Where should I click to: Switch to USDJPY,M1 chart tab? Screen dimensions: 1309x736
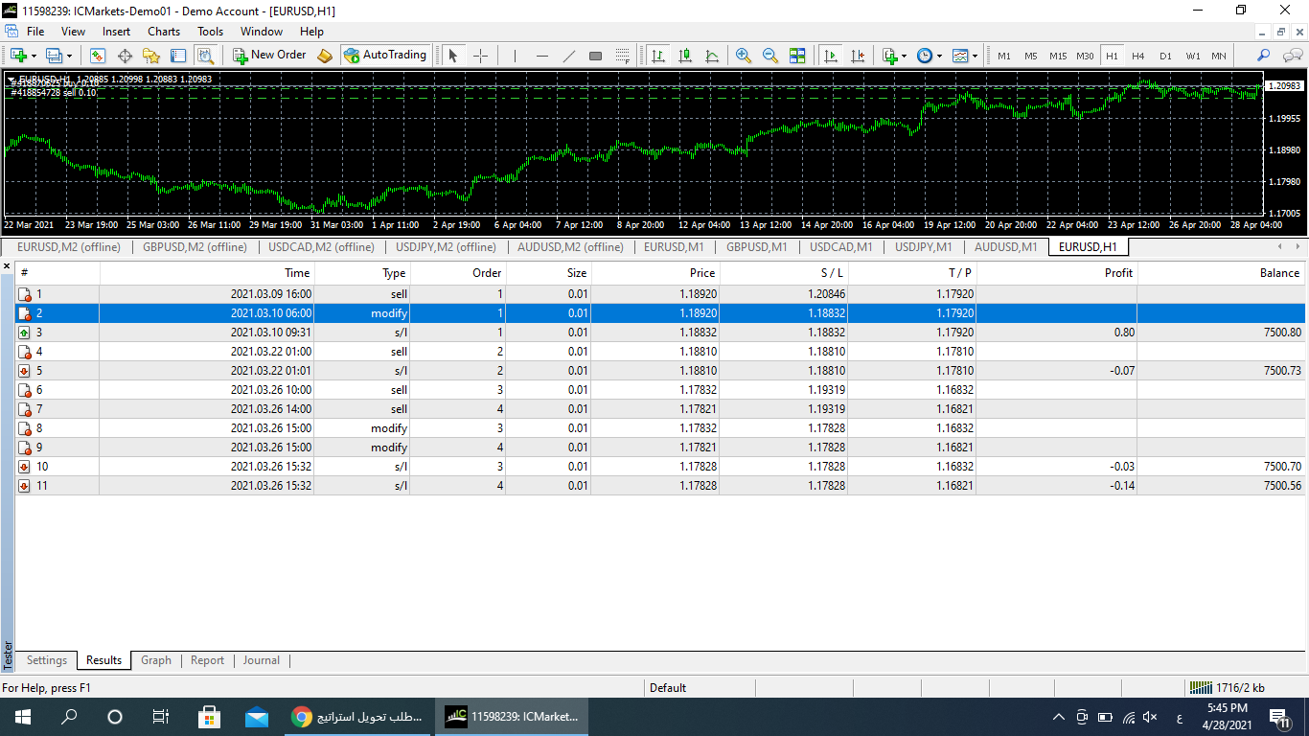[x=924, y=247]
